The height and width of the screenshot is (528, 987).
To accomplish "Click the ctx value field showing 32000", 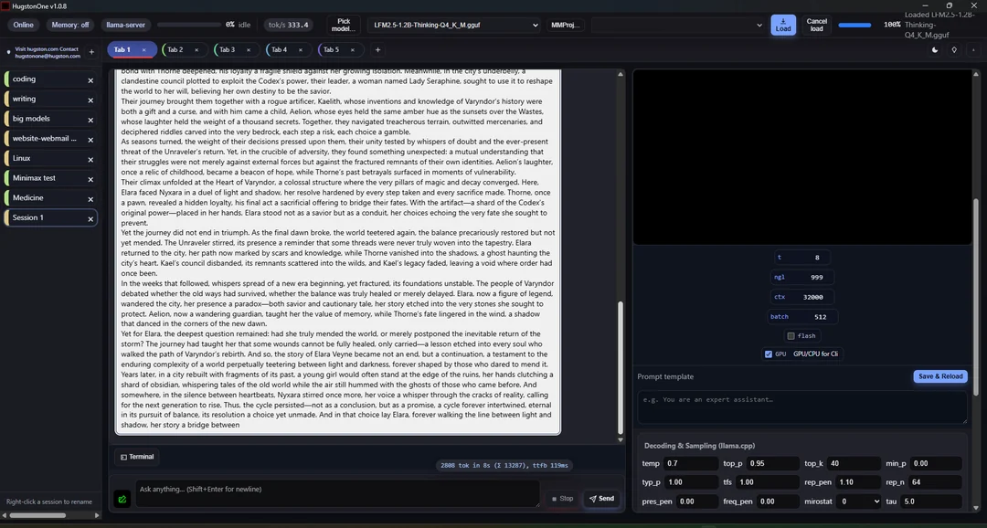I will point(813,297).
